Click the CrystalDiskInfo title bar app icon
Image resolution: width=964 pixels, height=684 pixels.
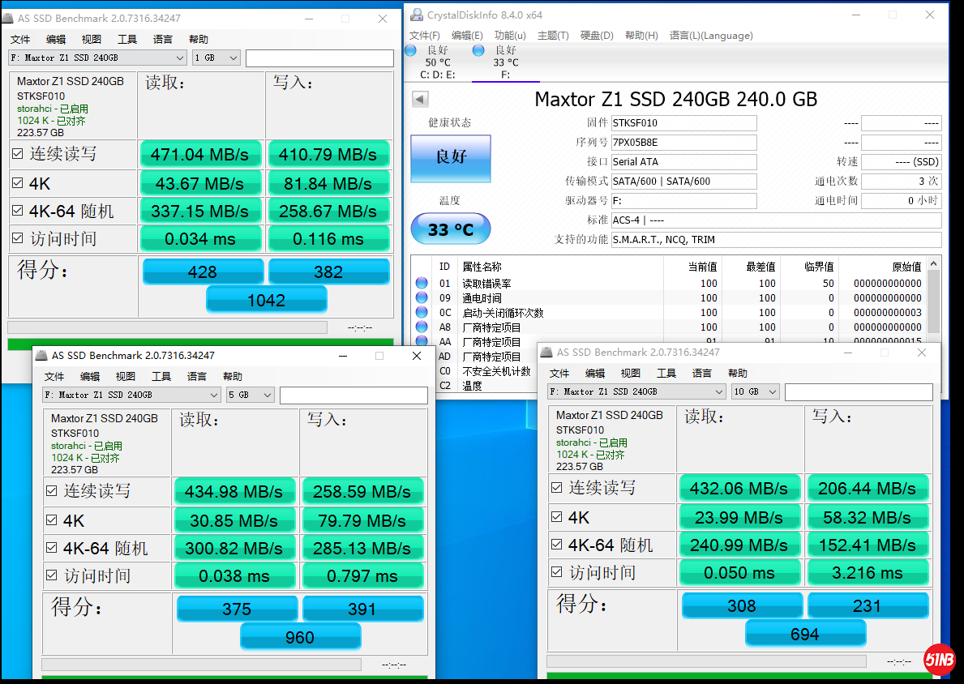pyautogui.click(x=417, y=15)
